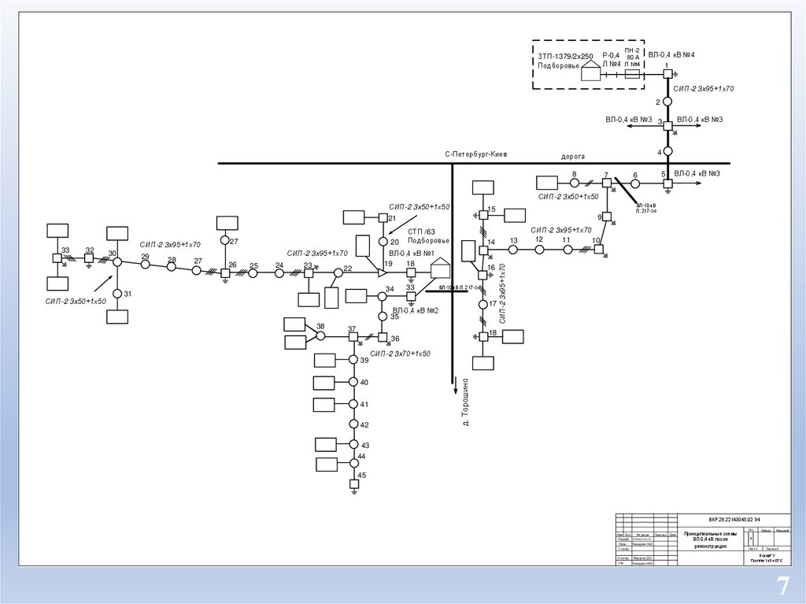The height and width of the screenshot is (604, 806).
Task: Select circular pole node 22
Action: tap(338, 272)
